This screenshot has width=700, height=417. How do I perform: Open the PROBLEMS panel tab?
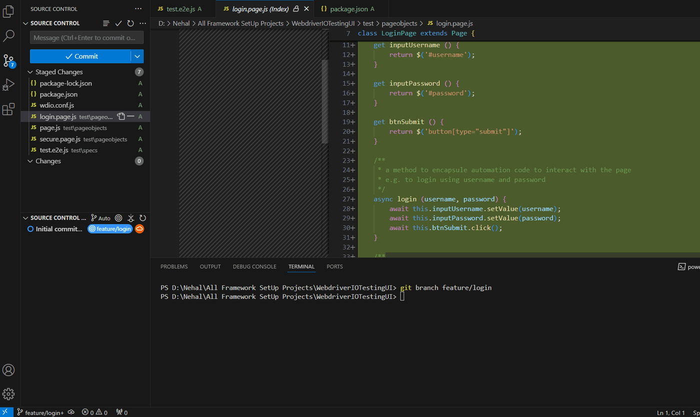(174, 267)
